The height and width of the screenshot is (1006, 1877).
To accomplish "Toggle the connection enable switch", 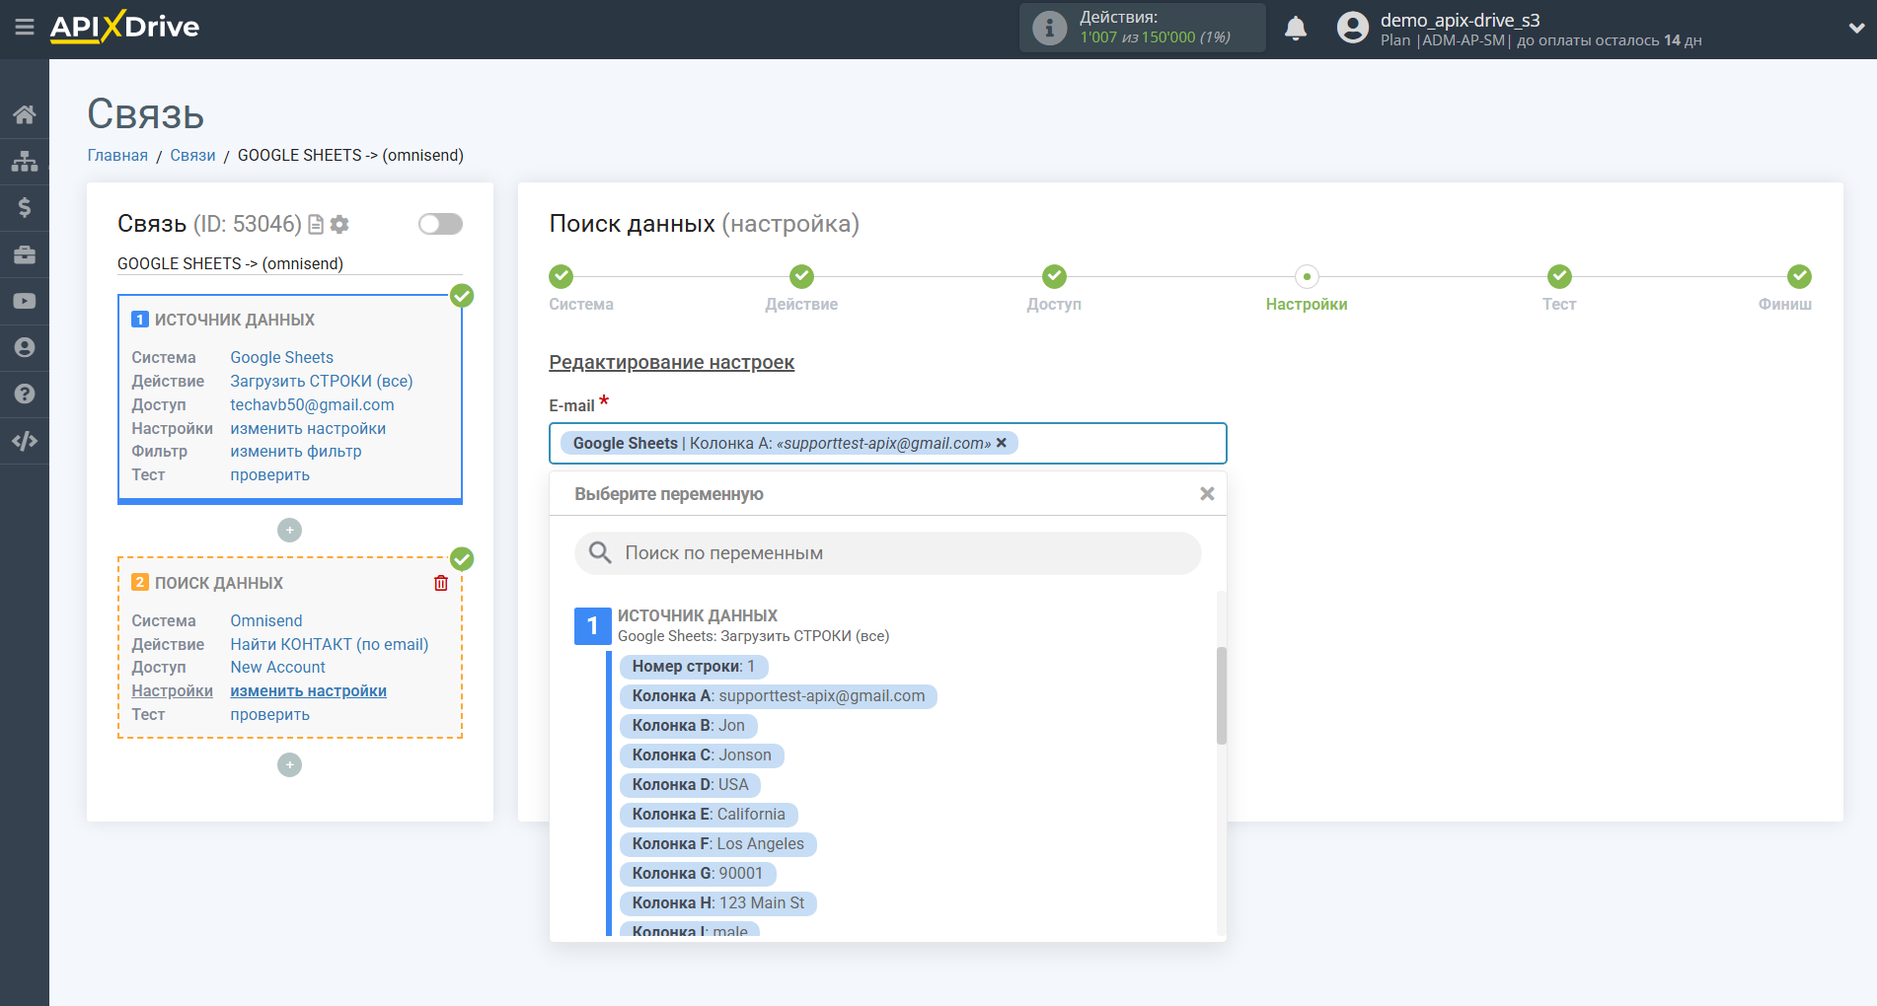I will (x=440, y=224).
